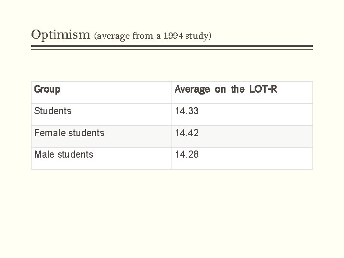
Task: Click the word "from" in the subtitle
Action: [x=143, y=35]
